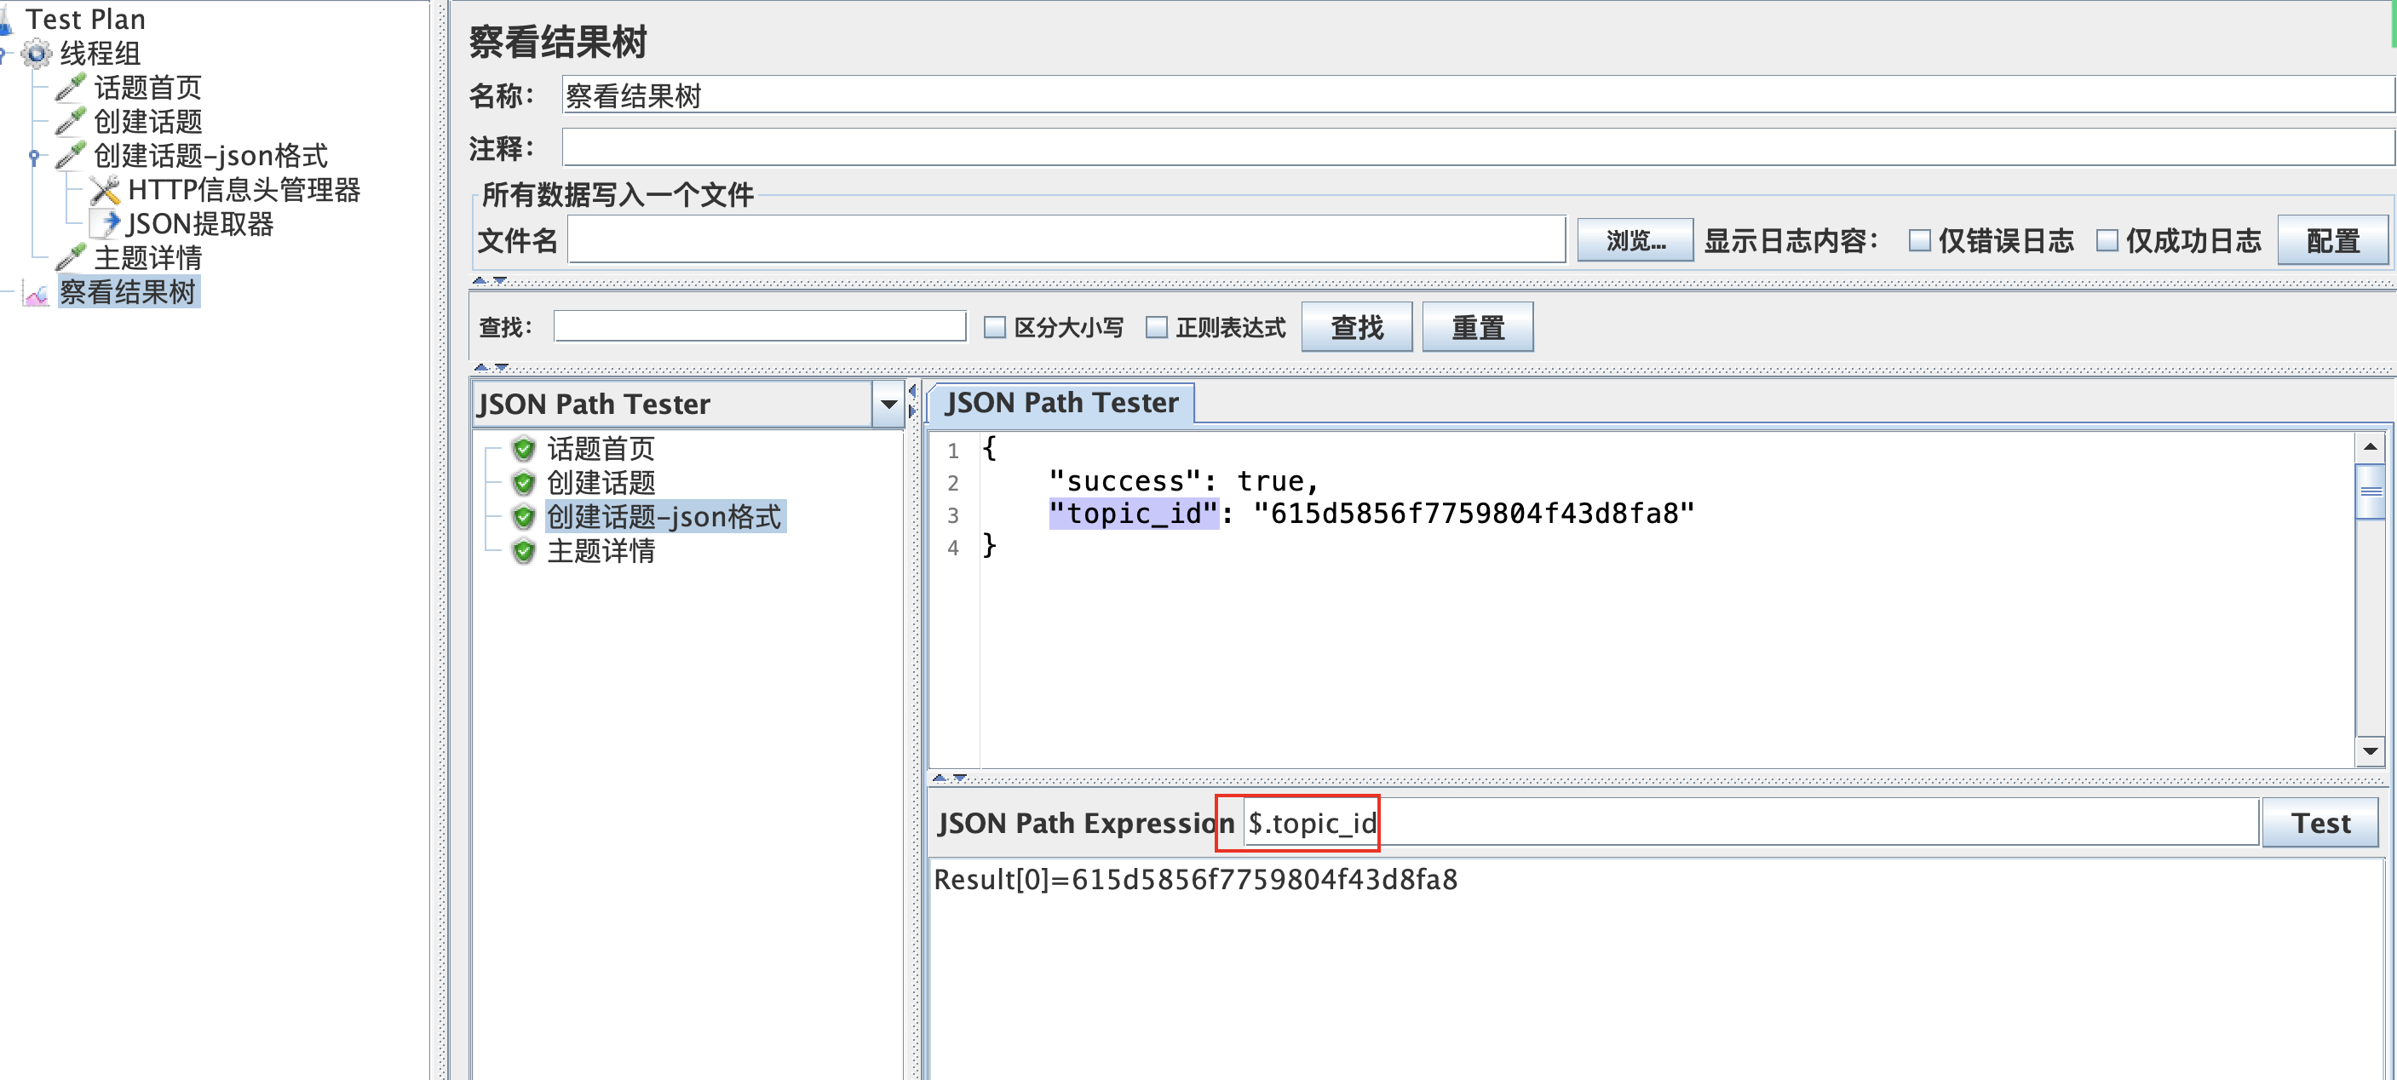This screenshot has height=1080, width=2397.
Task: Click the JSON Path Expression input field
Action: click(x=1750, y=822)
